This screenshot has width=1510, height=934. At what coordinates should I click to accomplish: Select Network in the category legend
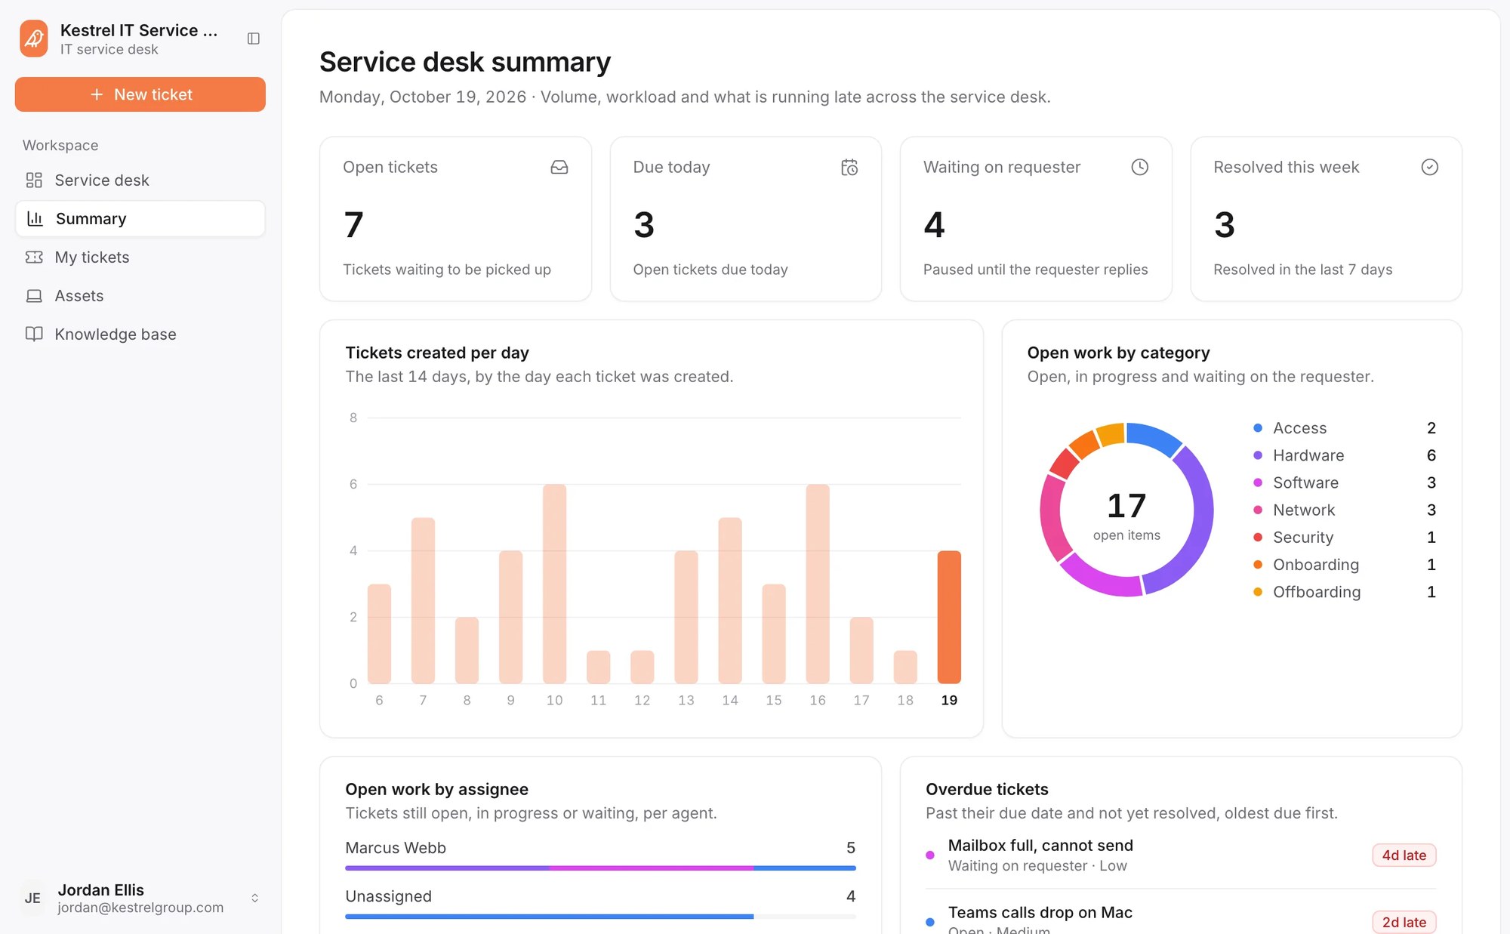point(1344,510)
